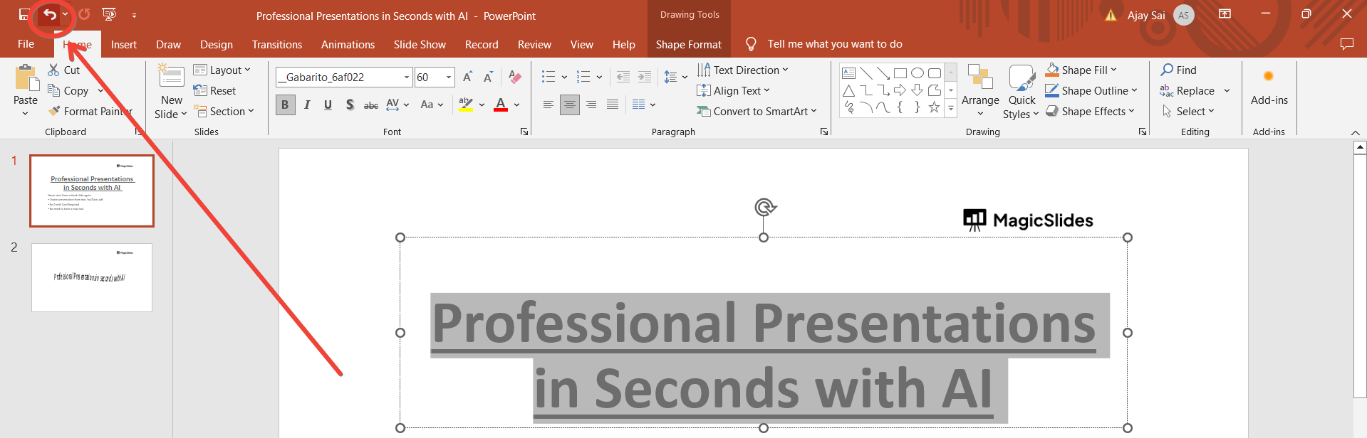
Task: Click the Save icon in title bar
Action: (x=24, y=14)
